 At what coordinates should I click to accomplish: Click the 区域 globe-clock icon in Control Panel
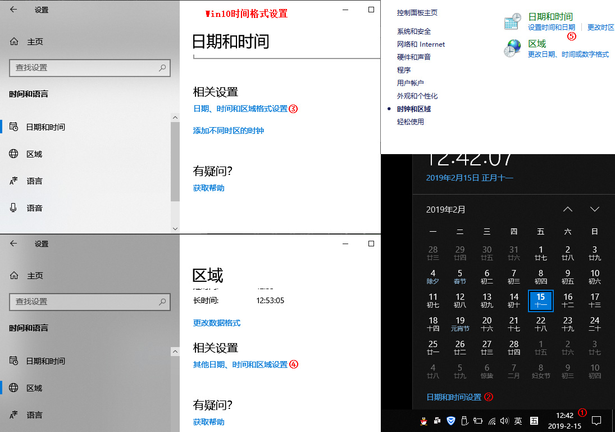click(x=513, y=48)
